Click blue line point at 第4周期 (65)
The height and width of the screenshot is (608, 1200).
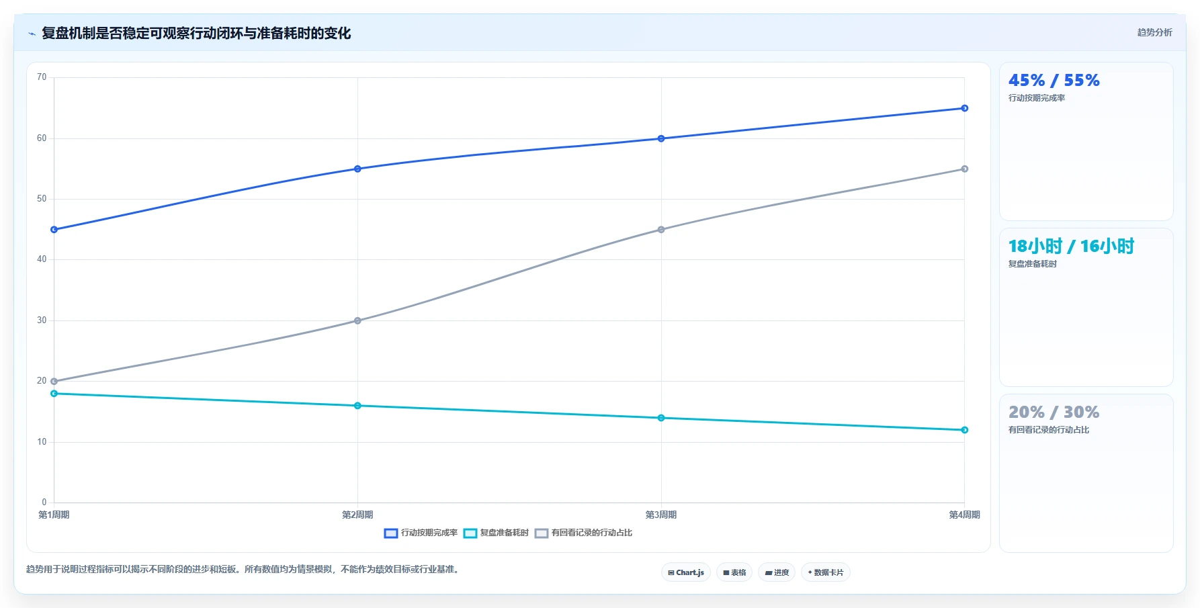tap(965, 108)
